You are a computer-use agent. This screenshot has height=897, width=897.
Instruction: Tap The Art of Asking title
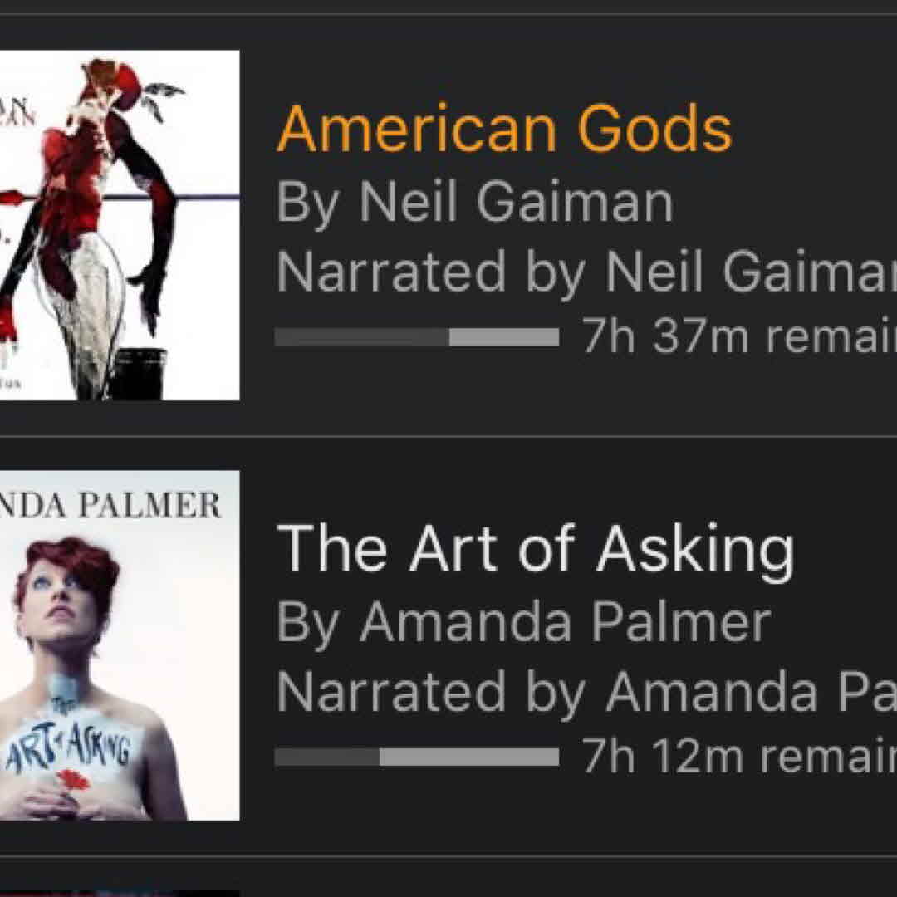[535, 549]
